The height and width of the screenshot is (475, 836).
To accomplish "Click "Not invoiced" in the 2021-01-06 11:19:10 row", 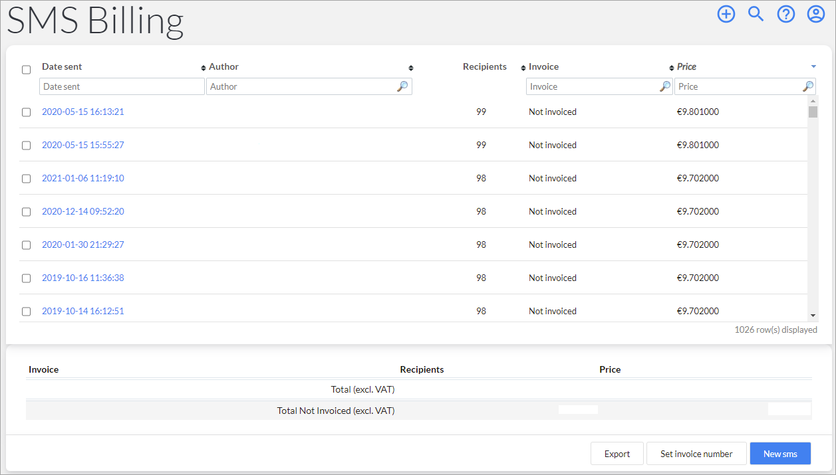I will pyautogui.click(x=553, y=178).
